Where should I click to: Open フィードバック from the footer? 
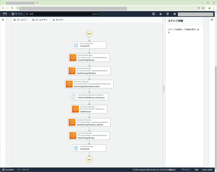(23, 169)
